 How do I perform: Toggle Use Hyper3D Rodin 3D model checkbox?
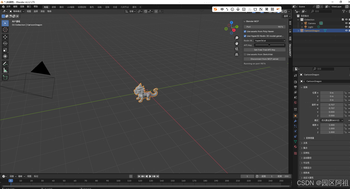click(x=245, y=36)
